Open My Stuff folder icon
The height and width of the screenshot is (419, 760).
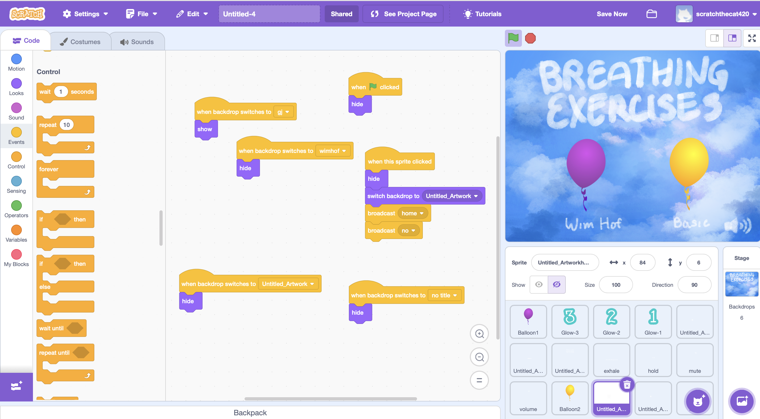651,14
